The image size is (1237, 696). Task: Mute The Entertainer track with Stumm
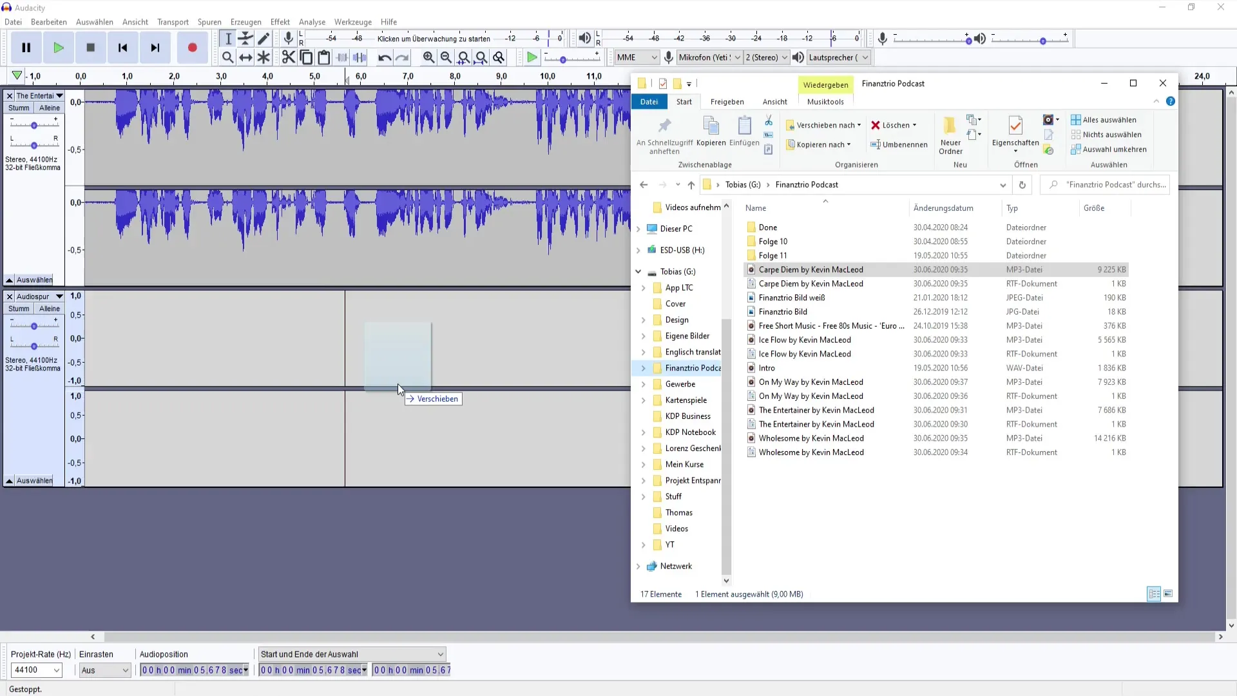point(19,108)
